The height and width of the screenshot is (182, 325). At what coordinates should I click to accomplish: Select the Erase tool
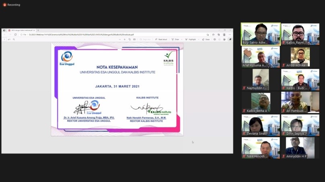click(206, 39)
